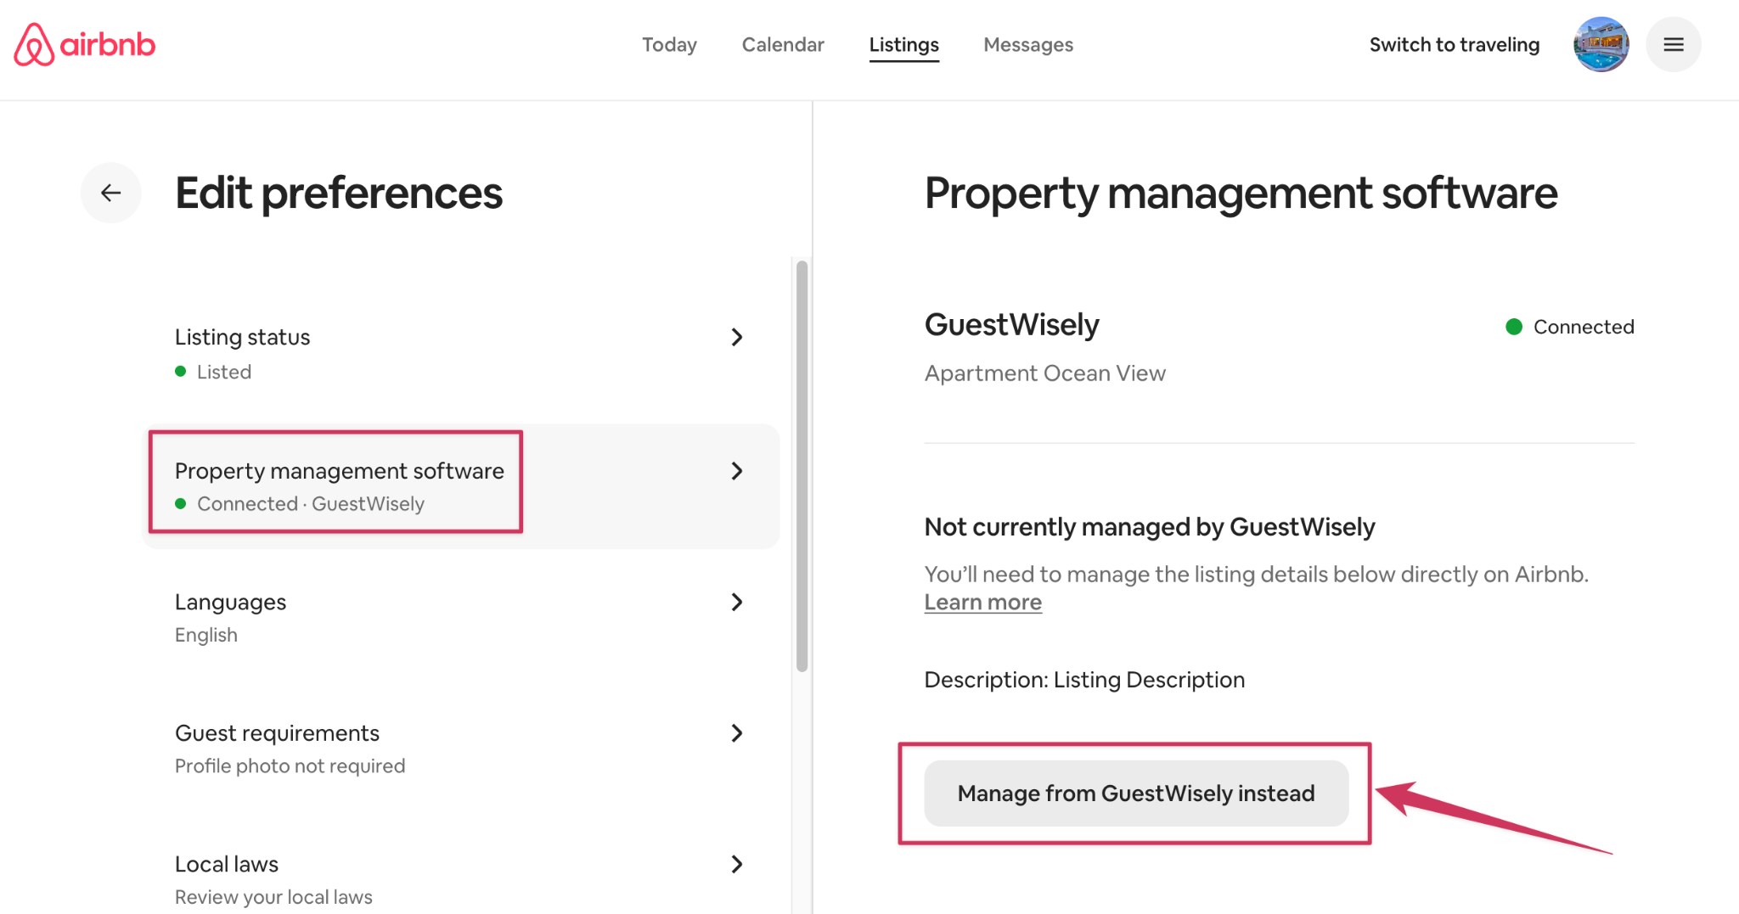
Task: Click Manage from GuestWisely instead button
Action: click(x=1136, y=793)
